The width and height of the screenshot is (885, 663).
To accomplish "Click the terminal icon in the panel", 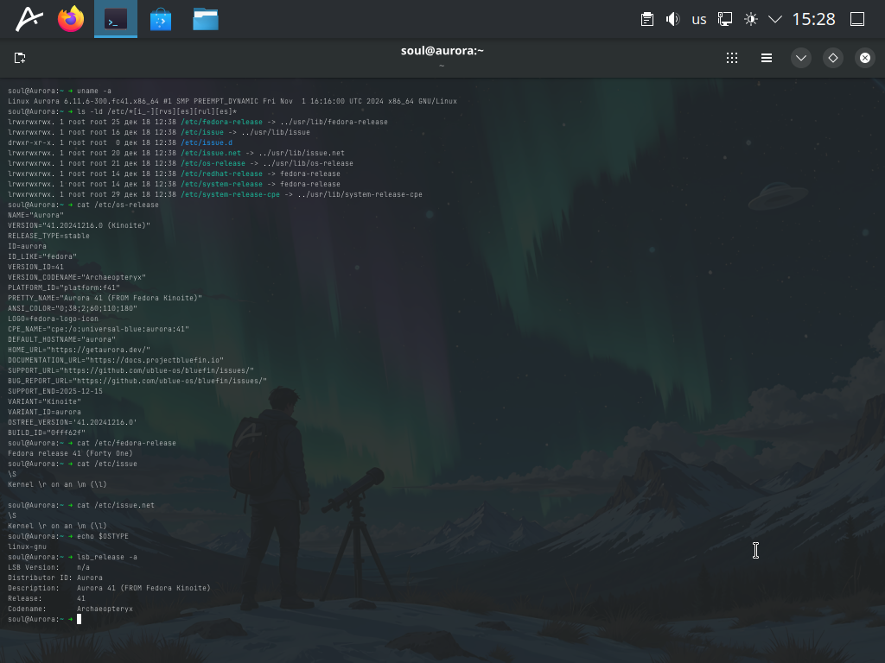I will [x=116, y=19].
